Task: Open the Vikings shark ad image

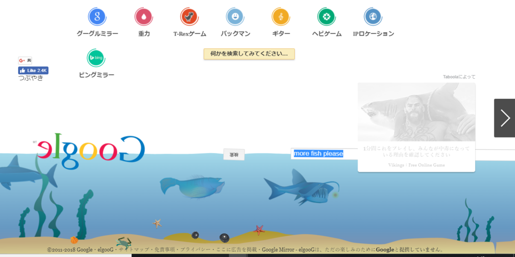Action: pos(416,112)
